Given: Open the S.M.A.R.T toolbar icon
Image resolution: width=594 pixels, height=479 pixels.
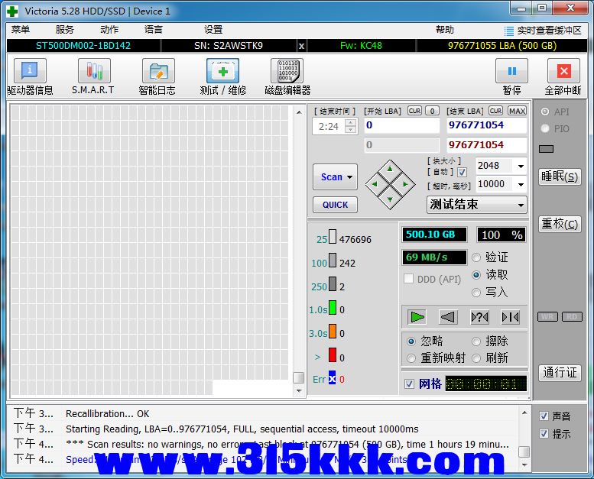Looking at the screenshot, I should pos(93,72).
